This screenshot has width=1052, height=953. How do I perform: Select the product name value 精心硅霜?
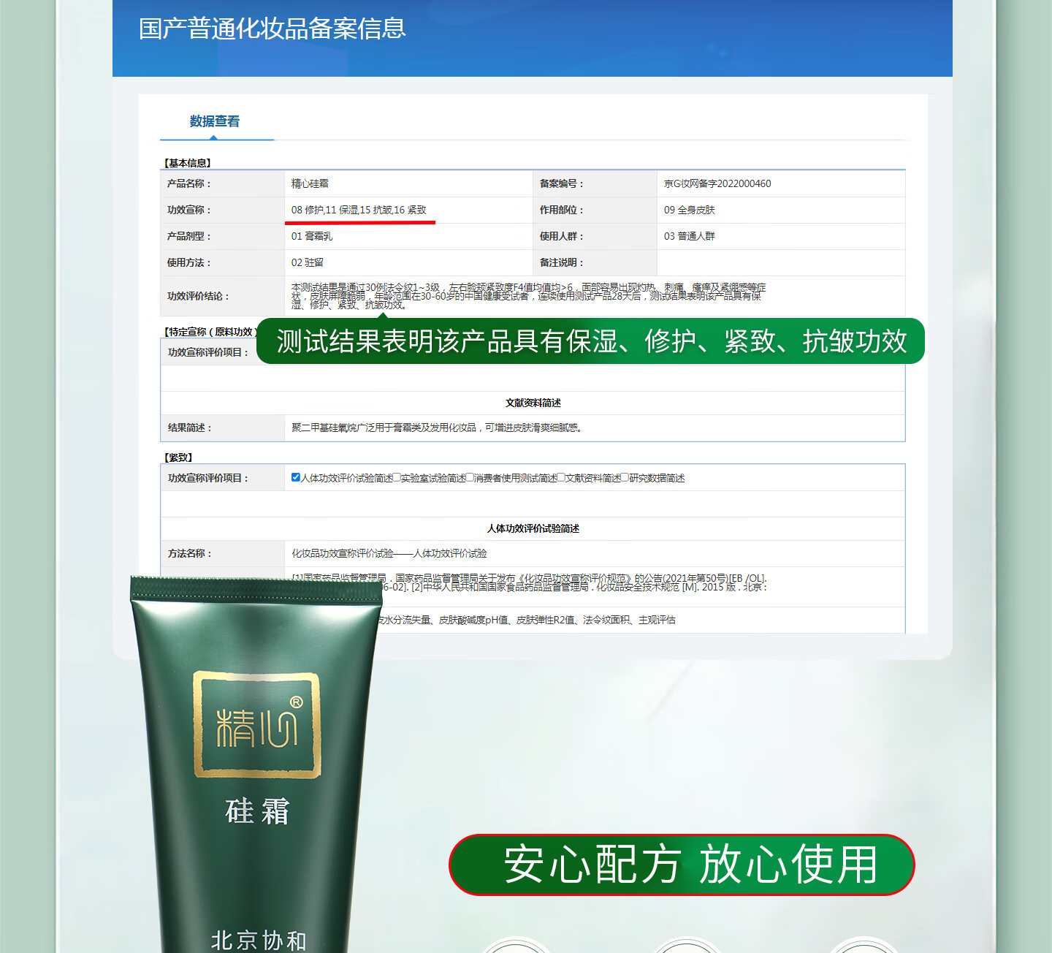pos(310,183)
